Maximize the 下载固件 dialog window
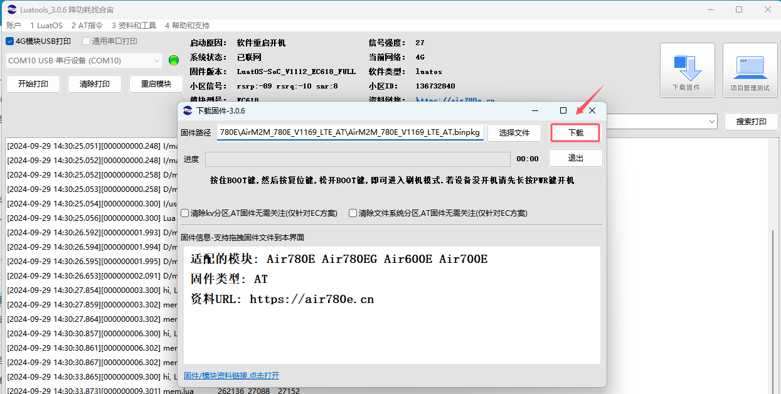The width and height of the screenshot is (781, 394). tap(563, 110)
